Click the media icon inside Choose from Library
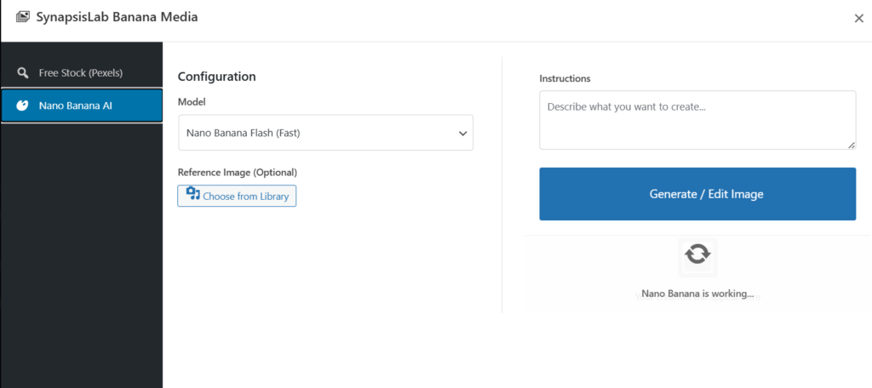 192,195
